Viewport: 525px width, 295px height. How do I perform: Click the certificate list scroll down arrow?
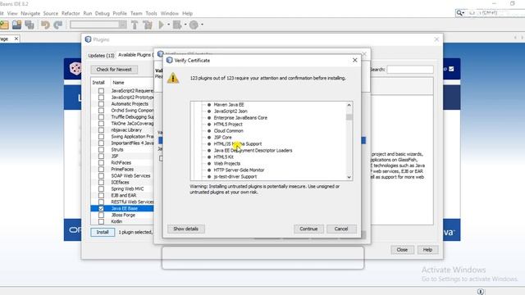(349, 177)
